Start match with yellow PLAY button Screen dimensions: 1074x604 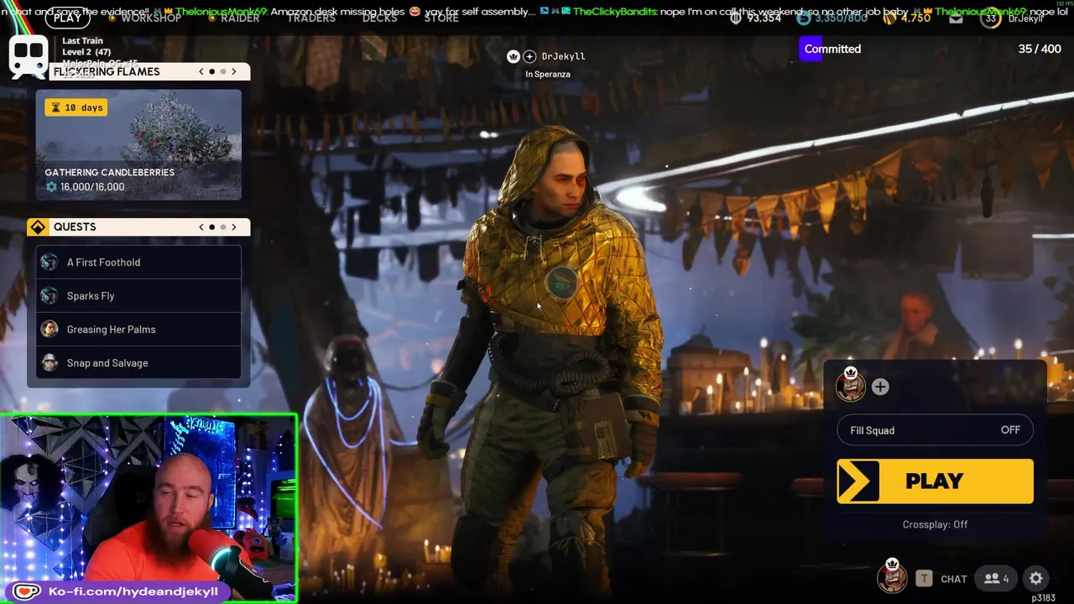[x=935, y=481]
